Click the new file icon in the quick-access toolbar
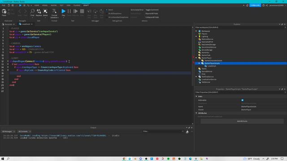This screenshot has height=161, width=287. pyautogui.click(x=9, y=5)
